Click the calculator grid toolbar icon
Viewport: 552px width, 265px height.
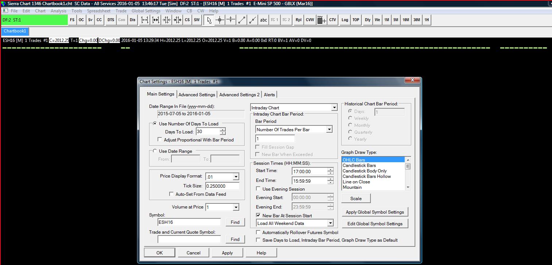321,20
